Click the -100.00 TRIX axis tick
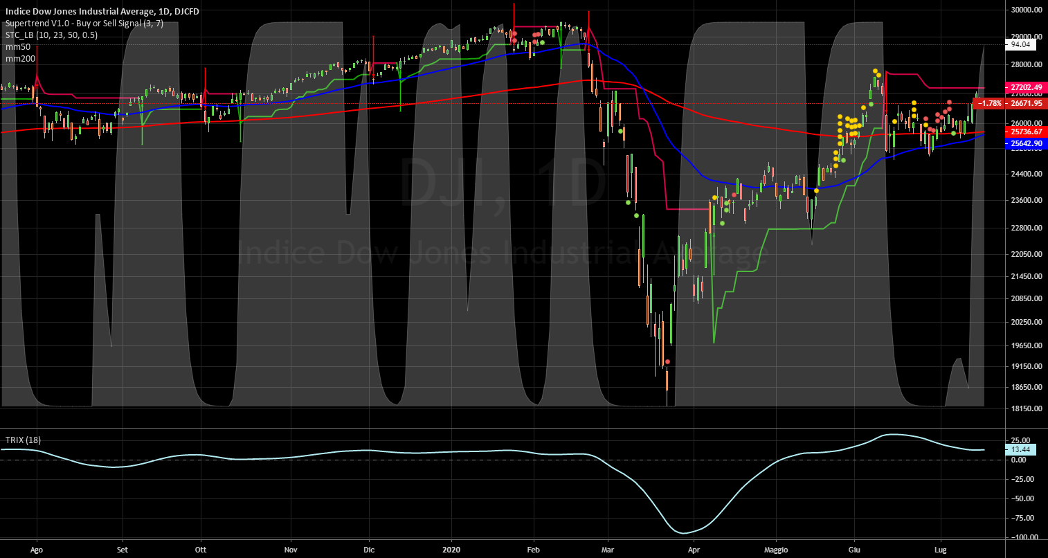The width and height of the screenshot is (1048, 558). 1024,537
